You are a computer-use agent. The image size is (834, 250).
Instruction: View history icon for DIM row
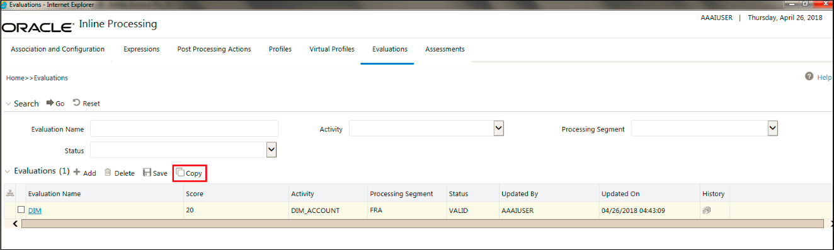(707, 210)
